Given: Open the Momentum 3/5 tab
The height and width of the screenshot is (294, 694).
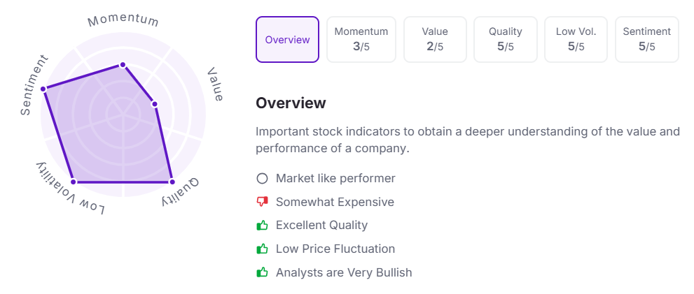Looking at the screenshot, I should [361, 40].
